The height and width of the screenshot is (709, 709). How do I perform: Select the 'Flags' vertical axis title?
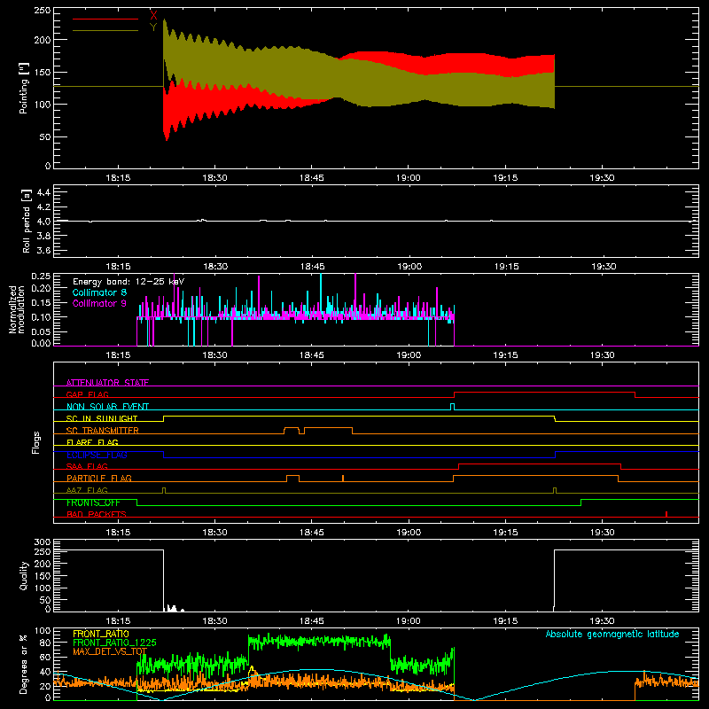tap(35, 442)
